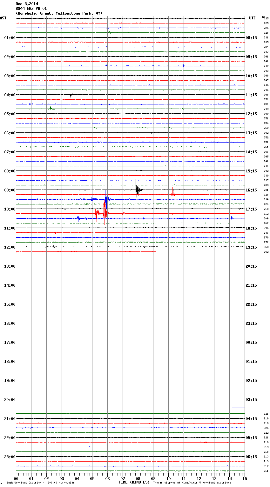Click the blue event near minute 14 on the 10:30 trace

point(232,218)
